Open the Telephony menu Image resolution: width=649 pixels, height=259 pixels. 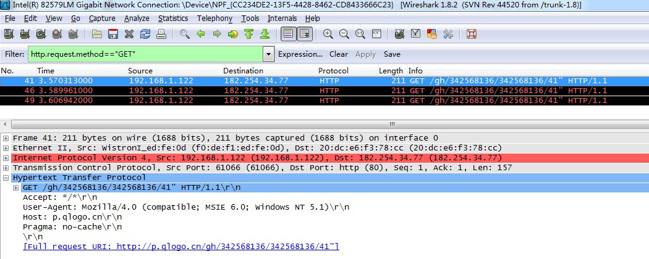tap(214, 18)
